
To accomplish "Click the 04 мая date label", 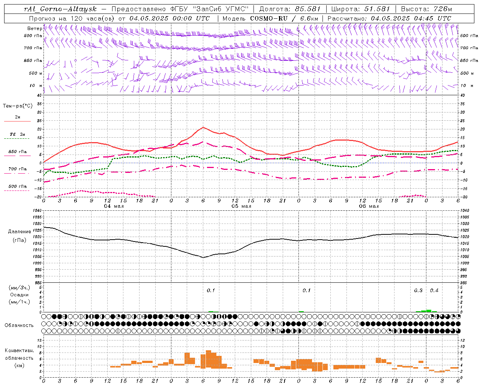I will pyautogui.click(x=114, y=206).
